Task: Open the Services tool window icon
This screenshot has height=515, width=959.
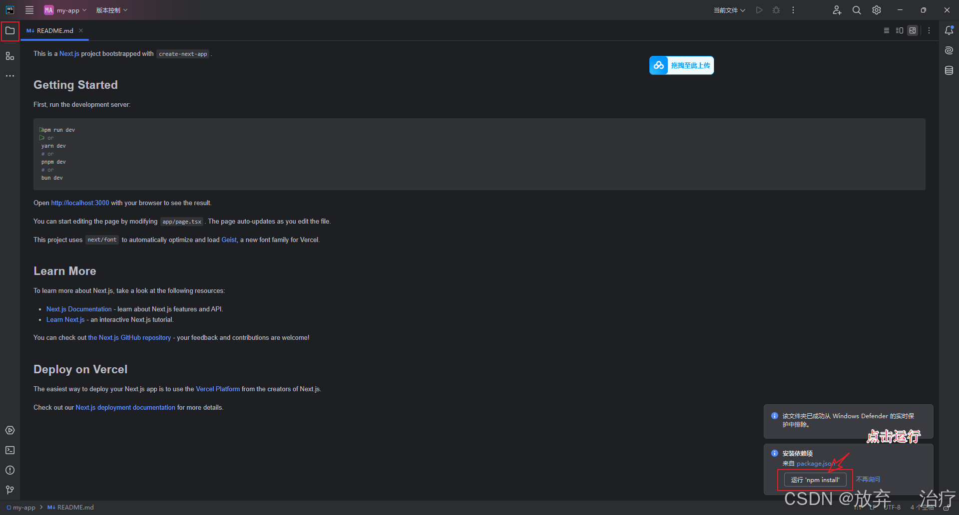Action: (10, 430)
